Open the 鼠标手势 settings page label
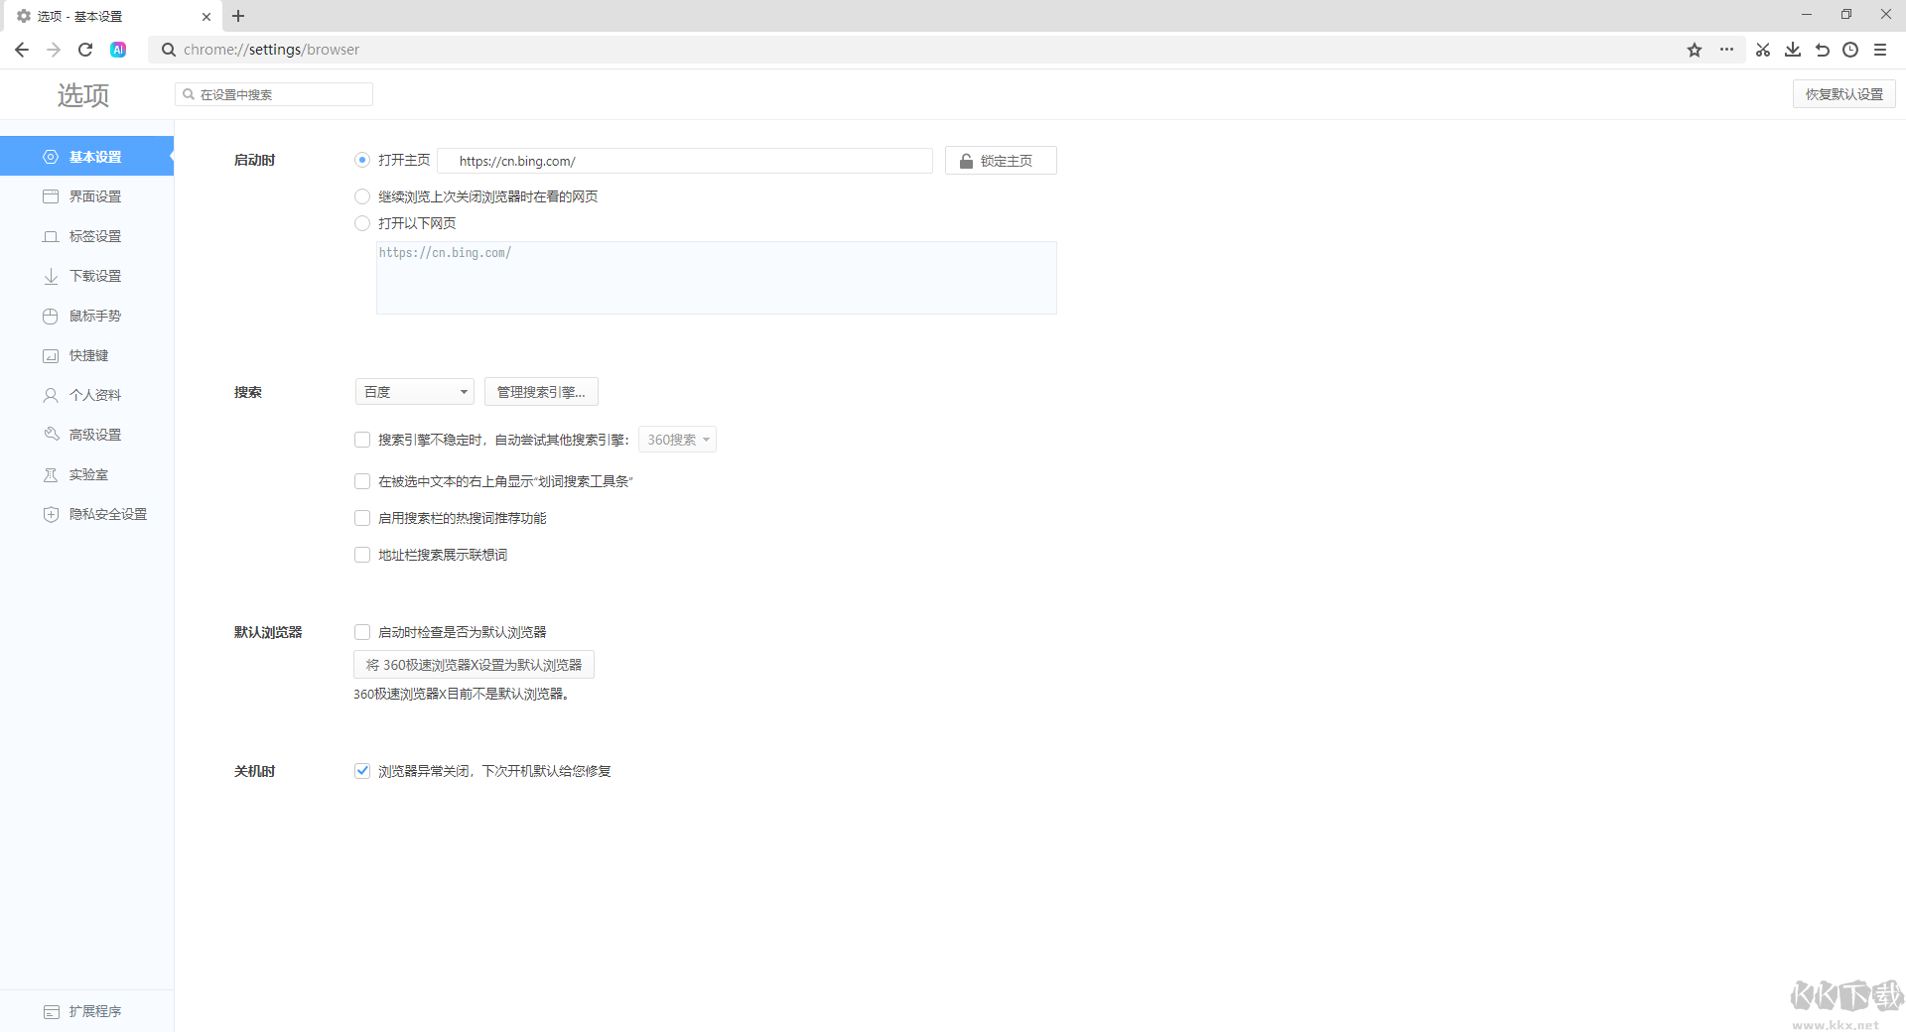 [95, 316]
